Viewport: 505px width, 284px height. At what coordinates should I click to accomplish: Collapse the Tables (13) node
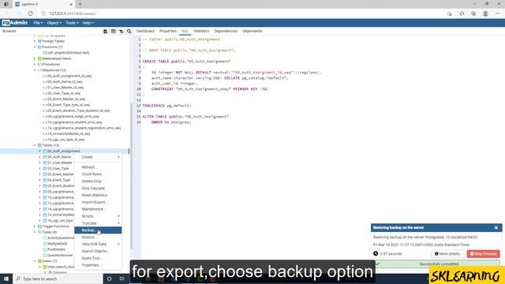(35, 145)
